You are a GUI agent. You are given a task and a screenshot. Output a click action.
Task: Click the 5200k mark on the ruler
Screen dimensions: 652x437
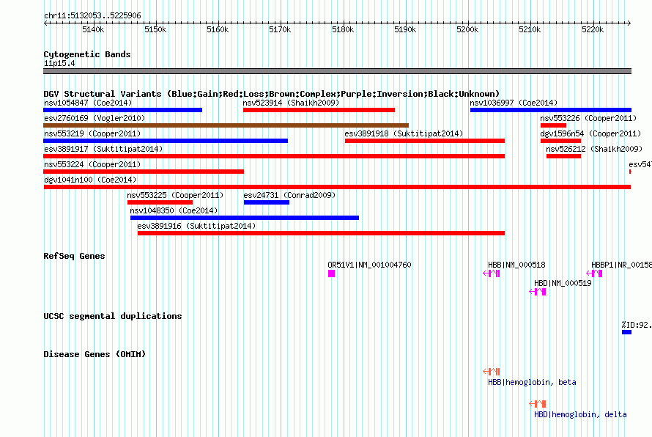tap(468, 29)
